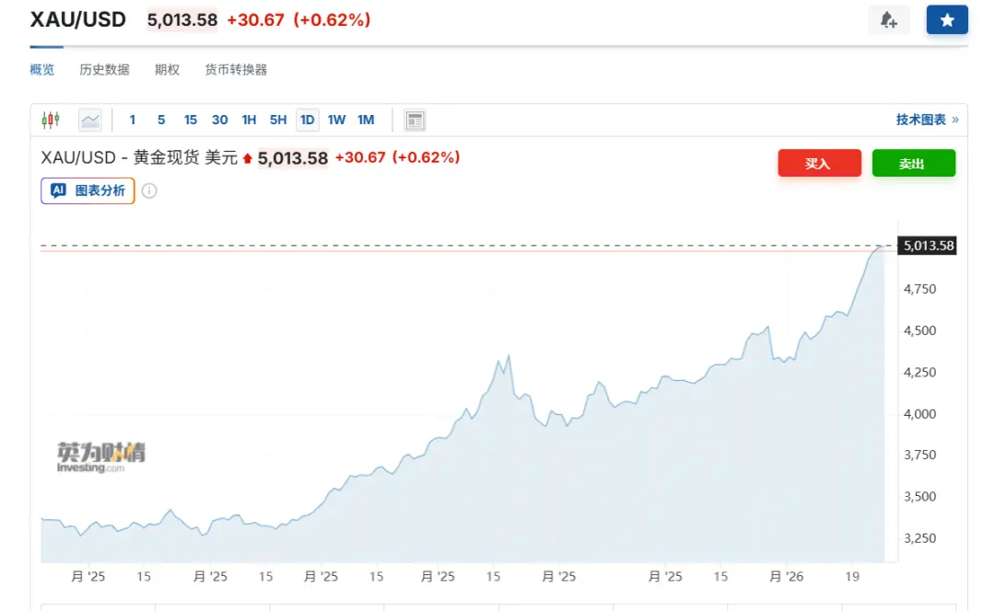Switch to the 1M interval

point(366,120)
